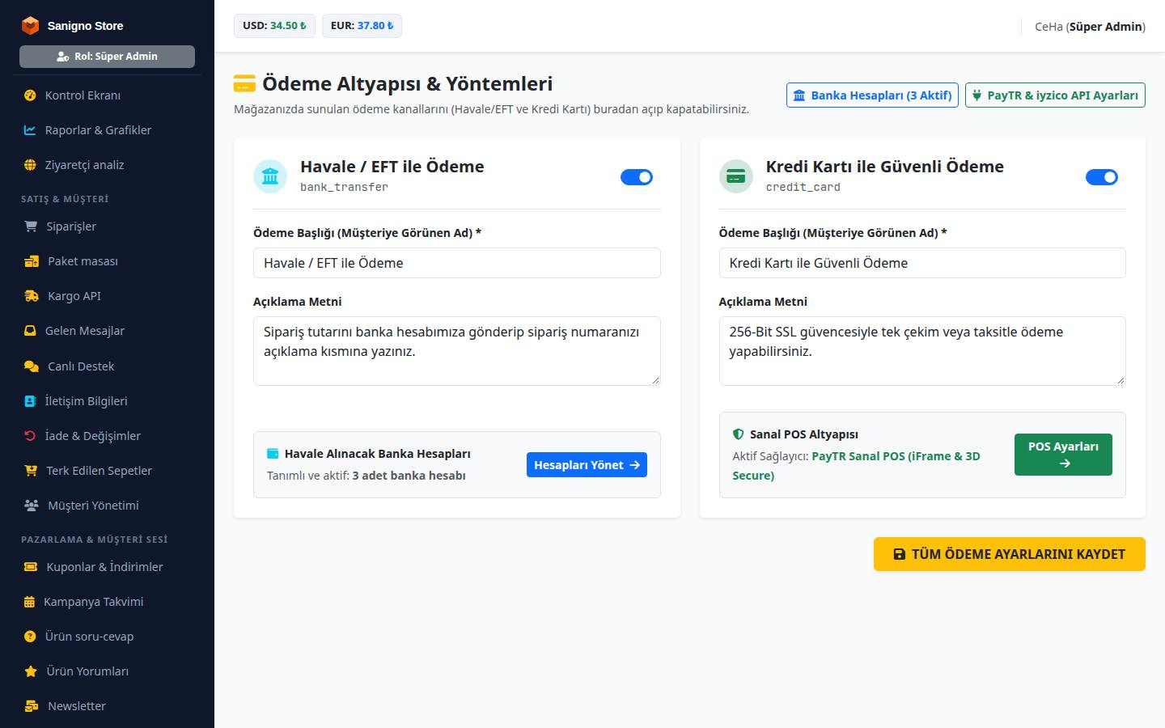Click the CeHa (Süper Admin) user label
Image resolution: width=1165 pixels, height=728 pixels.
tap(1090, 27)
